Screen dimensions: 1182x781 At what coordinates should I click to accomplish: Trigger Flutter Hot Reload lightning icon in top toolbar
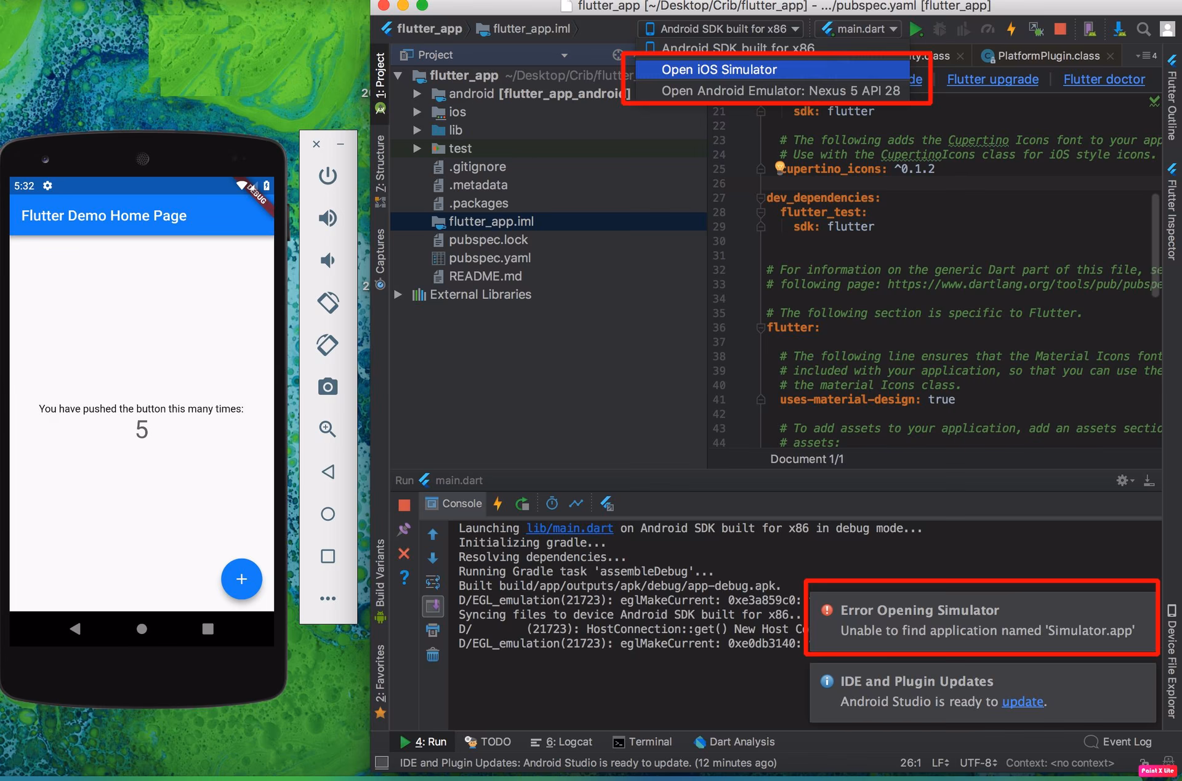tap(1011, 29)
